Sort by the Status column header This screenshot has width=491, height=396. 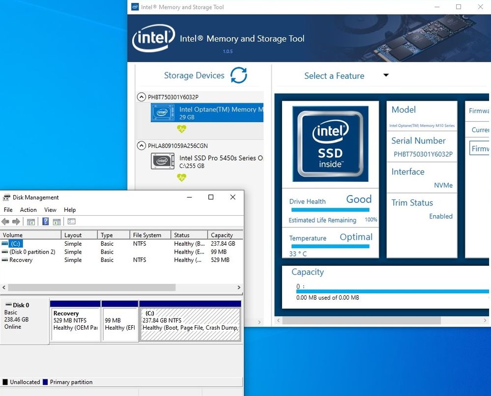[x=189, y=235]
